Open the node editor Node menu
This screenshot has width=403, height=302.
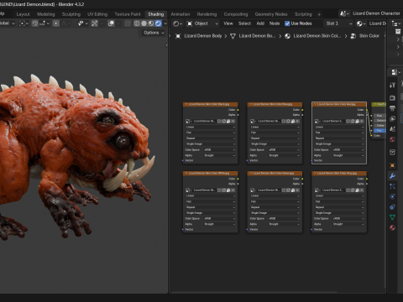click(275, 23)
